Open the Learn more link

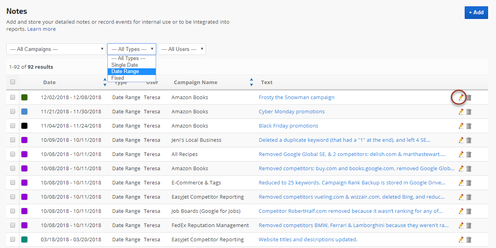(x=42, y=29)
